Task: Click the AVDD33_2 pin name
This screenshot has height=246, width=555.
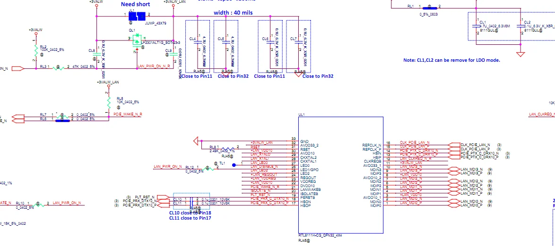Action: click(309, 145)
